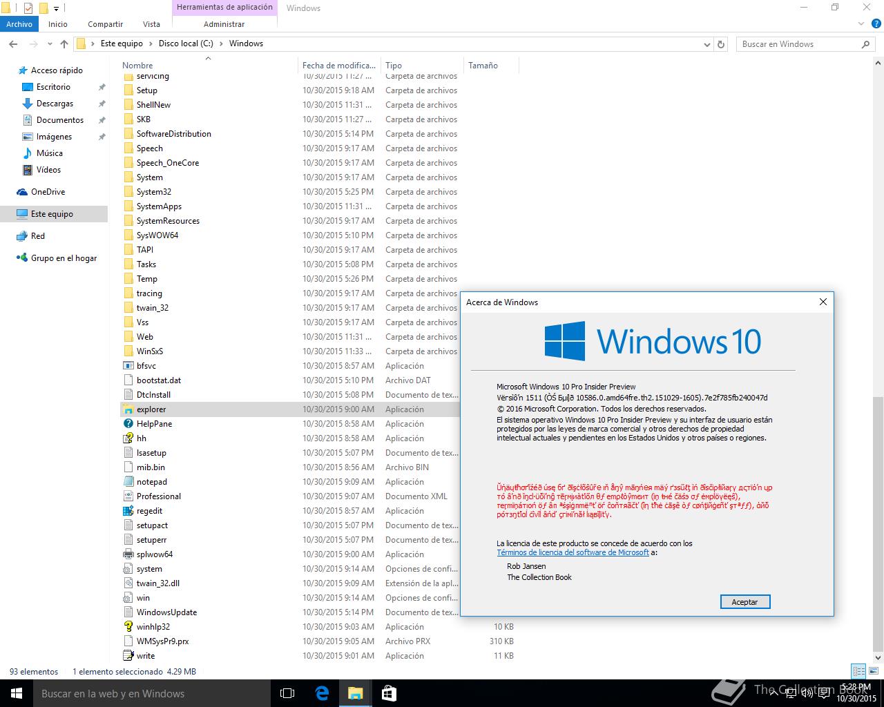The image size is (884, 707).
Task: Select the WindowsUpdate text file
Action: [x=166, y=612]
